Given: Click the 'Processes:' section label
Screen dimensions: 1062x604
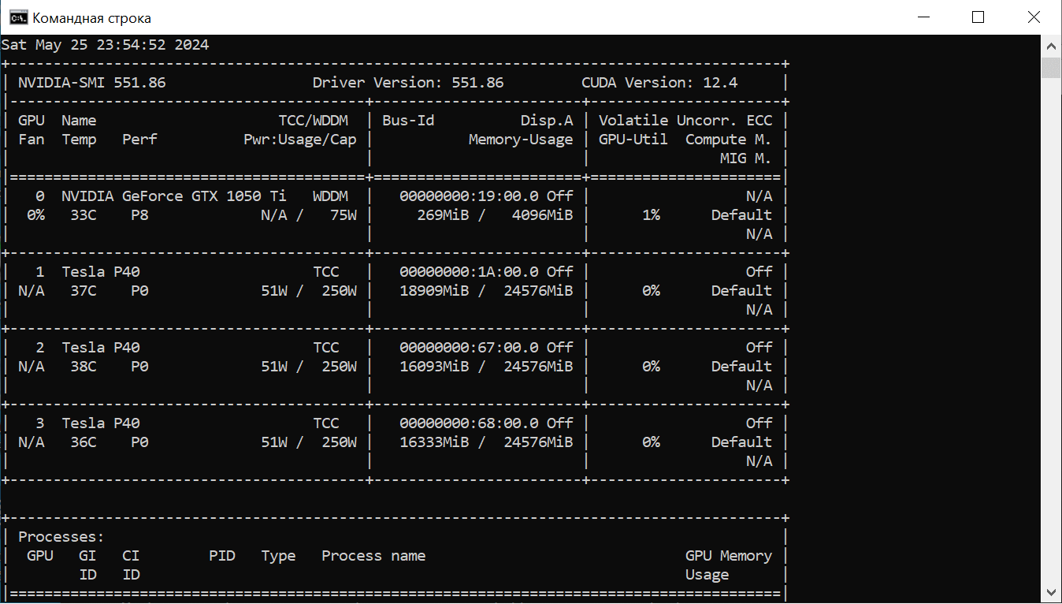Looking at the screenshot, I should [61, 537].
